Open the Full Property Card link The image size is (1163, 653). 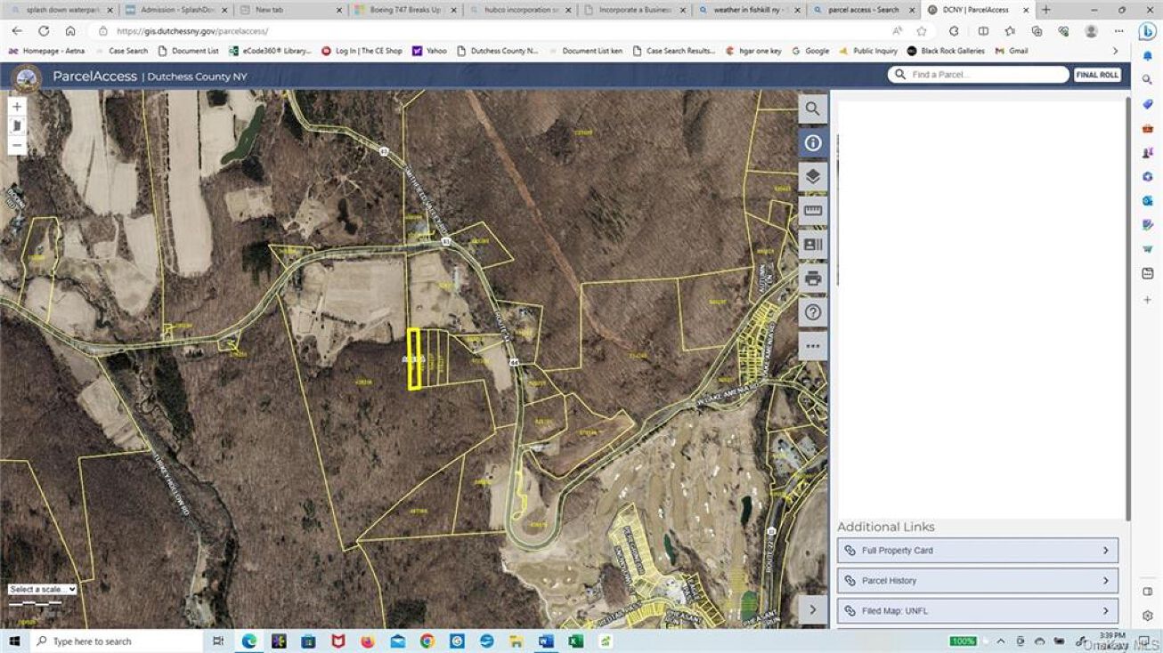click(977, 550)
